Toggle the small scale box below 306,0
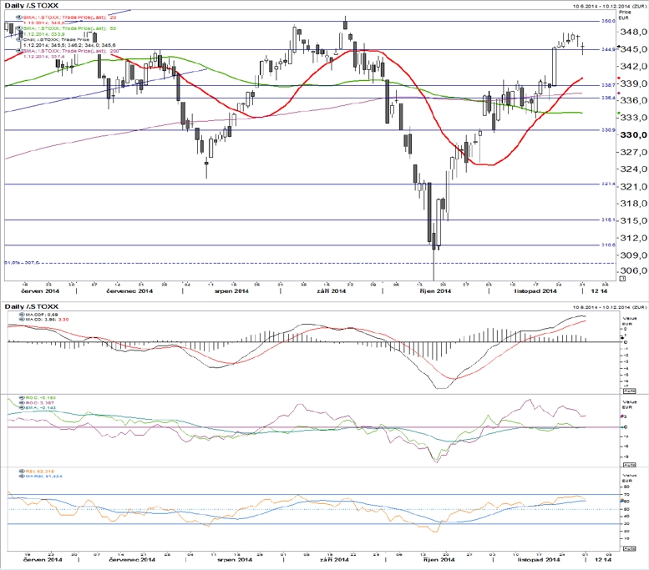Screen dimensions: 649x570 click(x=622, y=279)
